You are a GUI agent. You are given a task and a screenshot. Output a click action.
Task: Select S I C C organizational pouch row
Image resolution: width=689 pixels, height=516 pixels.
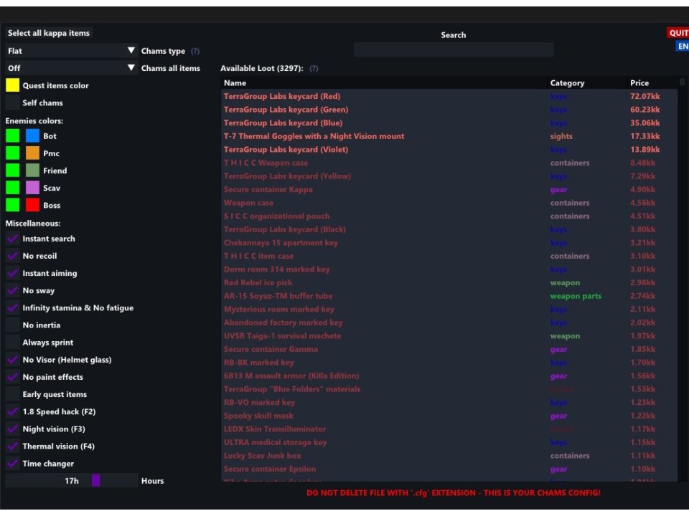pyautogui.click(x=449, y=216)
